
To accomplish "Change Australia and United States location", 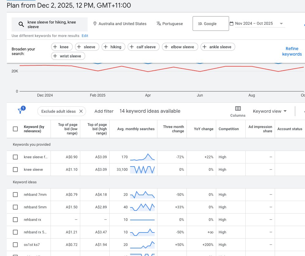I will coord(120,24).
